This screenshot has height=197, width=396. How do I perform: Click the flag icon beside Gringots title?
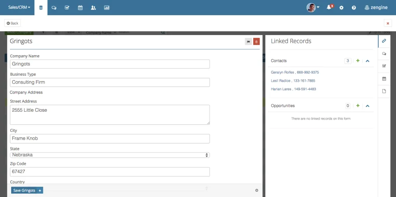tap(248, 42)
